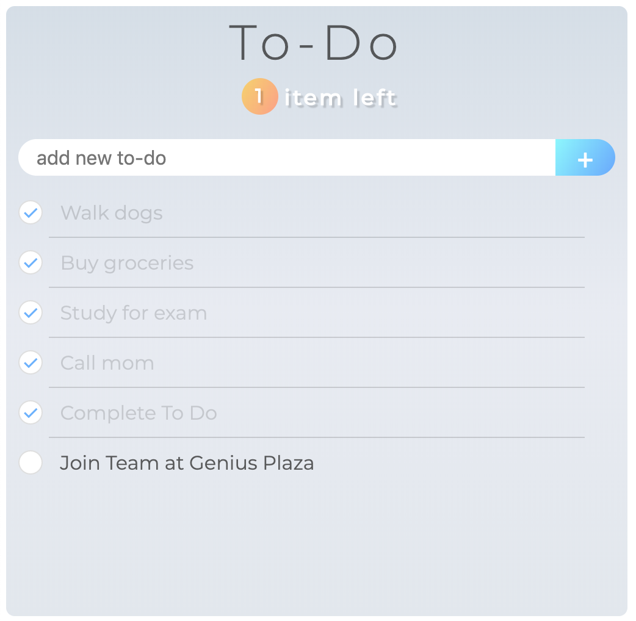Click the To-Do title heading
This screenshot has width=636, height=621.
[314, 43]
